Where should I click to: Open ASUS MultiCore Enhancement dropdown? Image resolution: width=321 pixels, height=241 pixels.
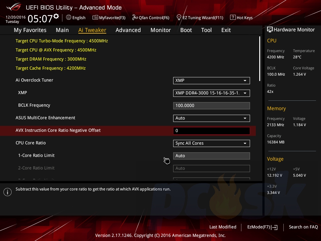pos(212,118)
